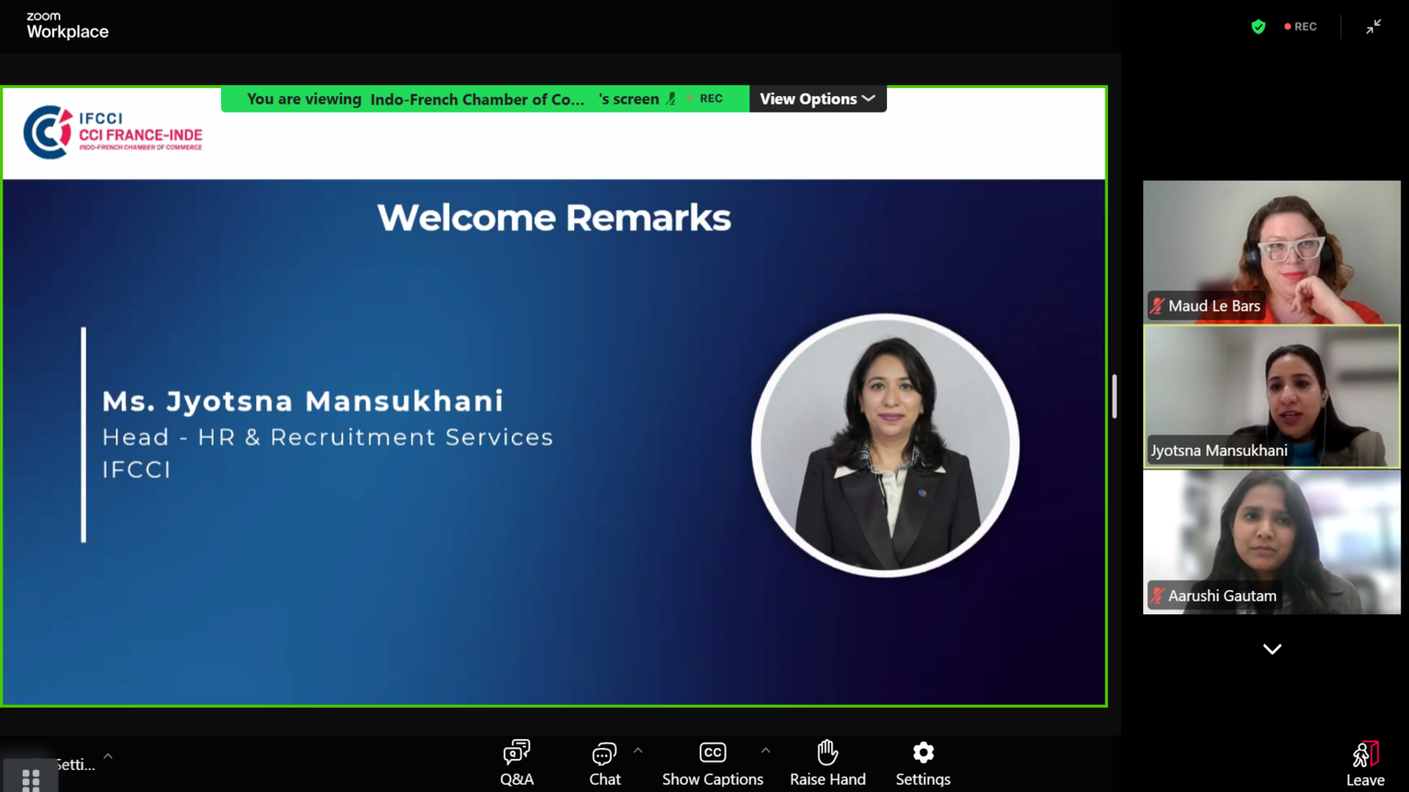Expand the caret next to Show Captions
This screenshot has height=792, width=1409.
click(766, 751)
